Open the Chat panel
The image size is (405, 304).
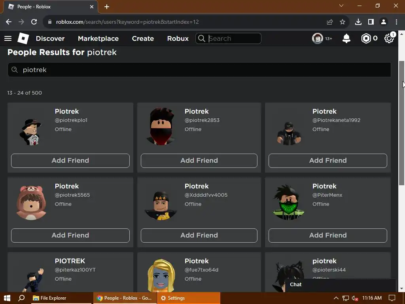(x=341, y=285)
